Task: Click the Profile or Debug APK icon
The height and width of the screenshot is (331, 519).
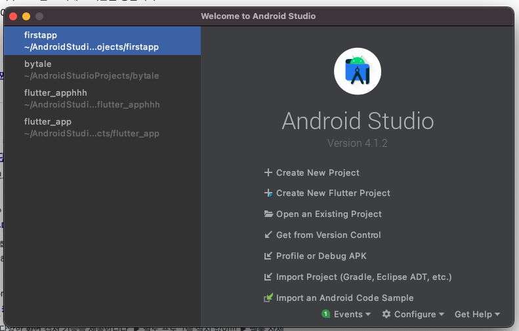Action: [x=268, y=256]
